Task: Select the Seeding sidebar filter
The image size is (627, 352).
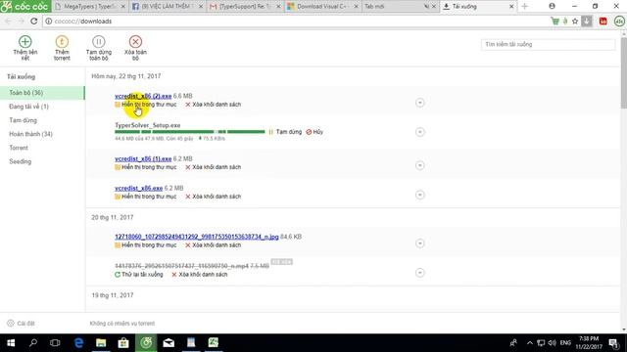Action: click(20, 161)
